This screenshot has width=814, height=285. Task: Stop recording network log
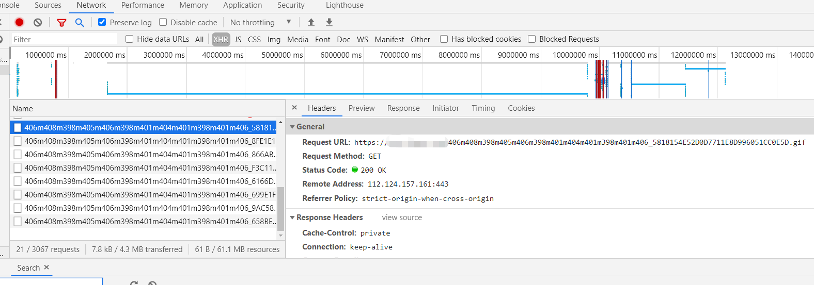pos(19,22)
